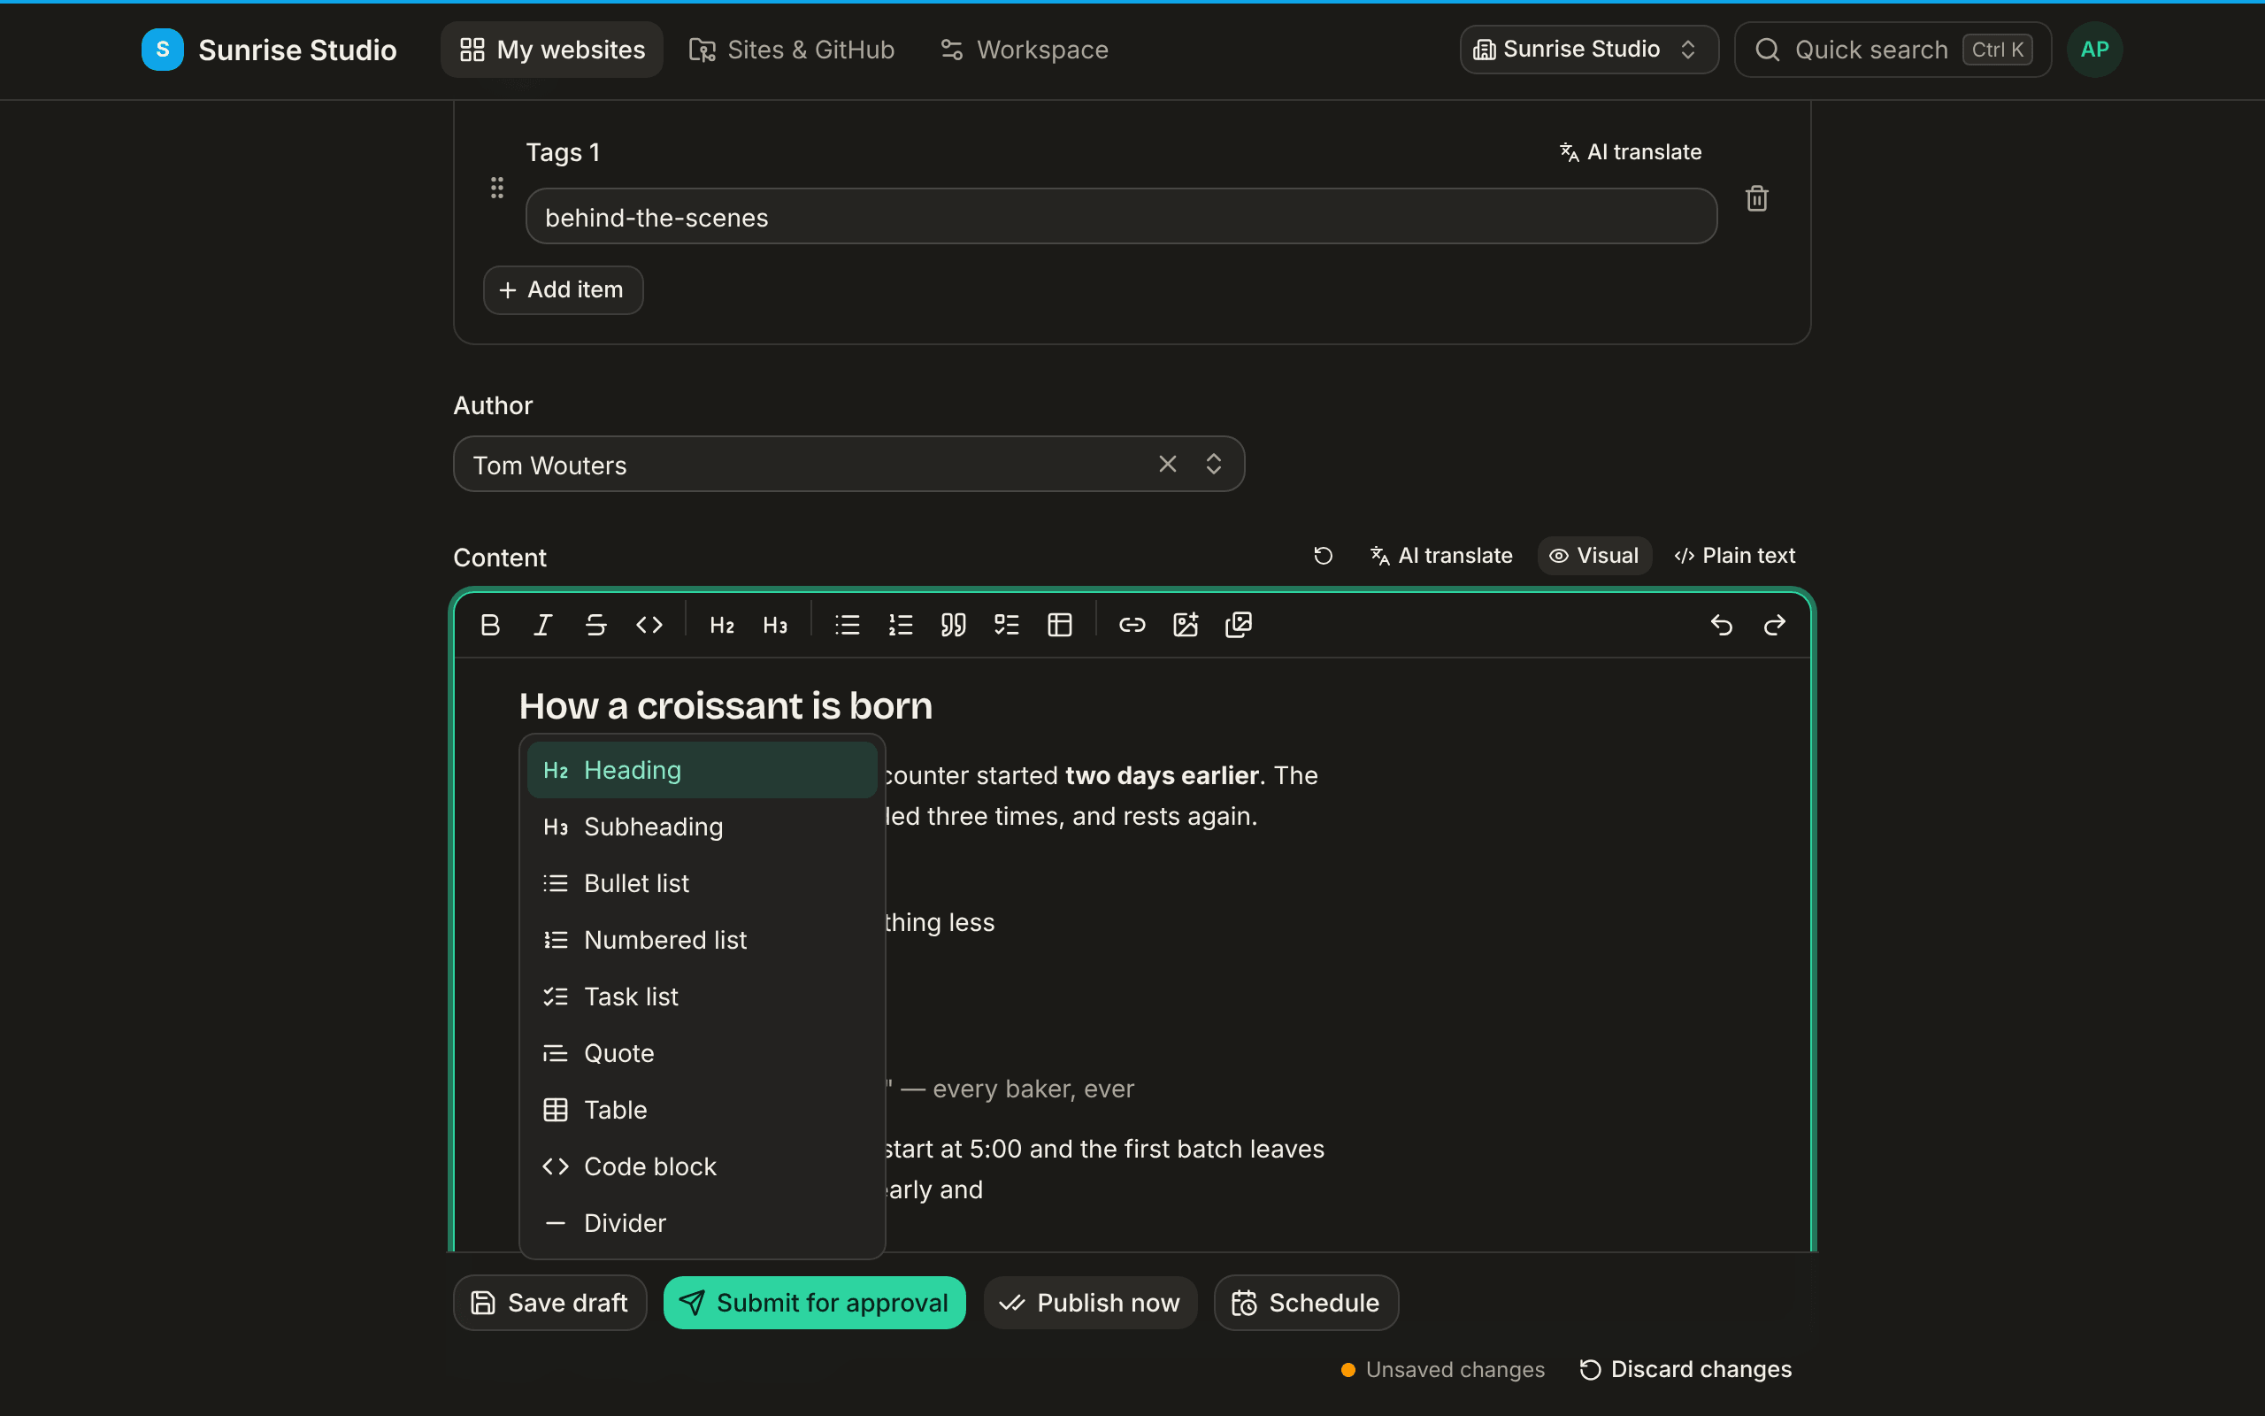
Task: Click the H3 subheading toolbar button
Action: click(775, 625)
